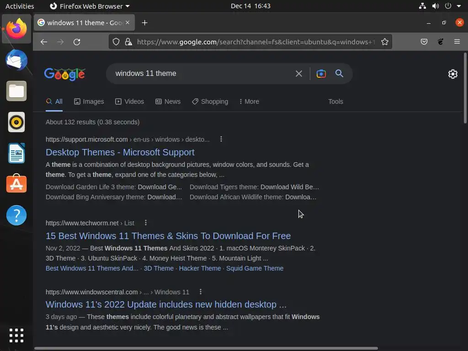Show Applications grid in the dock
Viewport: 468px width, 351px height.
(x=16, y=335)
